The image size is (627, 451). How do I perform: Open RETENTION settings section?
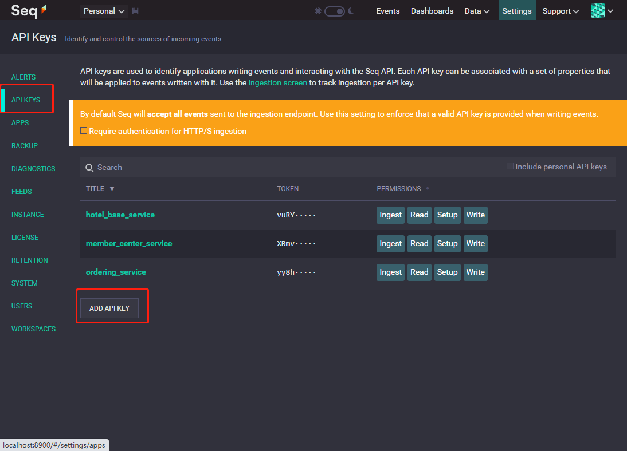[30, 260]
